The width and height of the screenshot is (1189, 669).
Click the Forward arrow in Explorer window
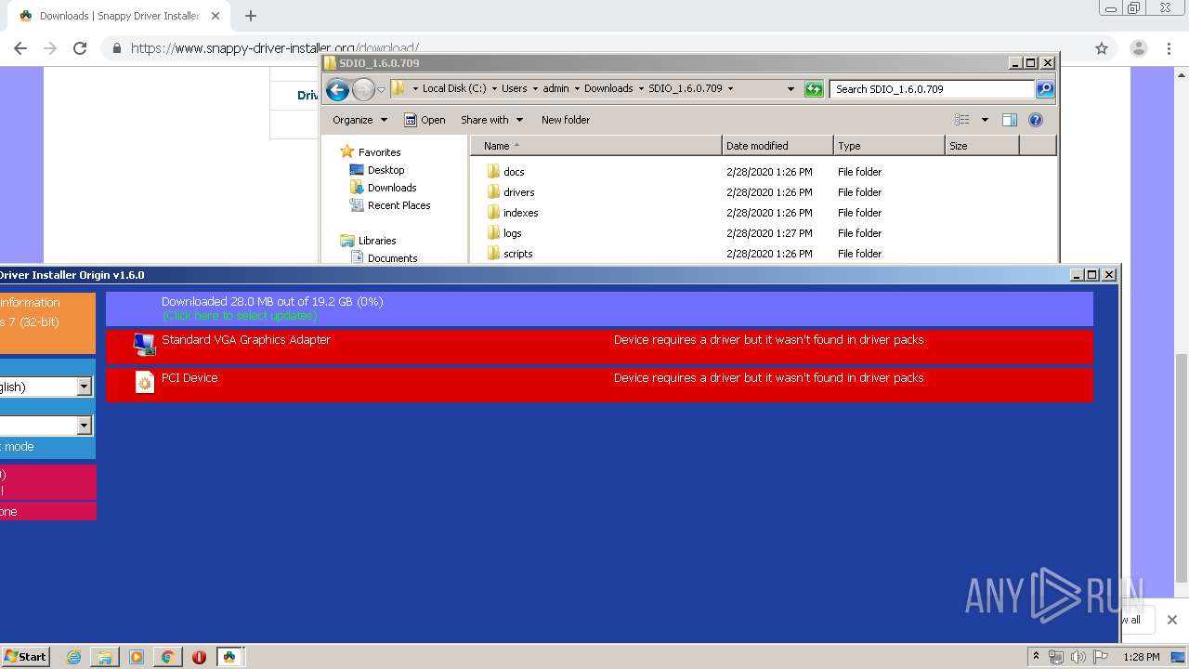(363, 89)
